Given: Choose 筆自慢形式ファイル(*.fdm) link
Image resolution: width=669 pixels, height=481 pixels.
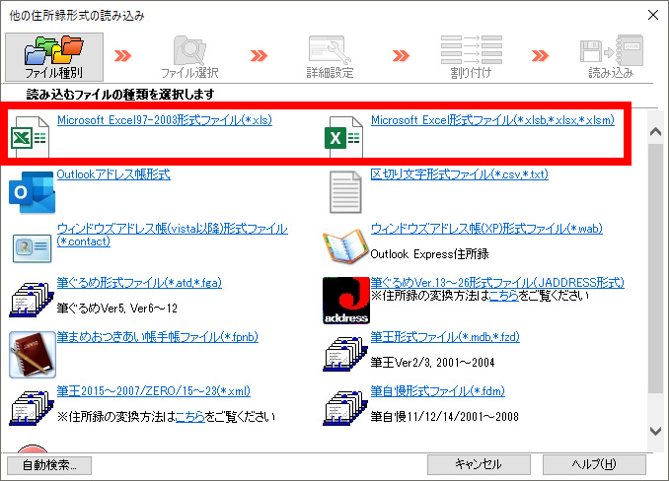Looking at the screenshot, I should click(438, 391).
